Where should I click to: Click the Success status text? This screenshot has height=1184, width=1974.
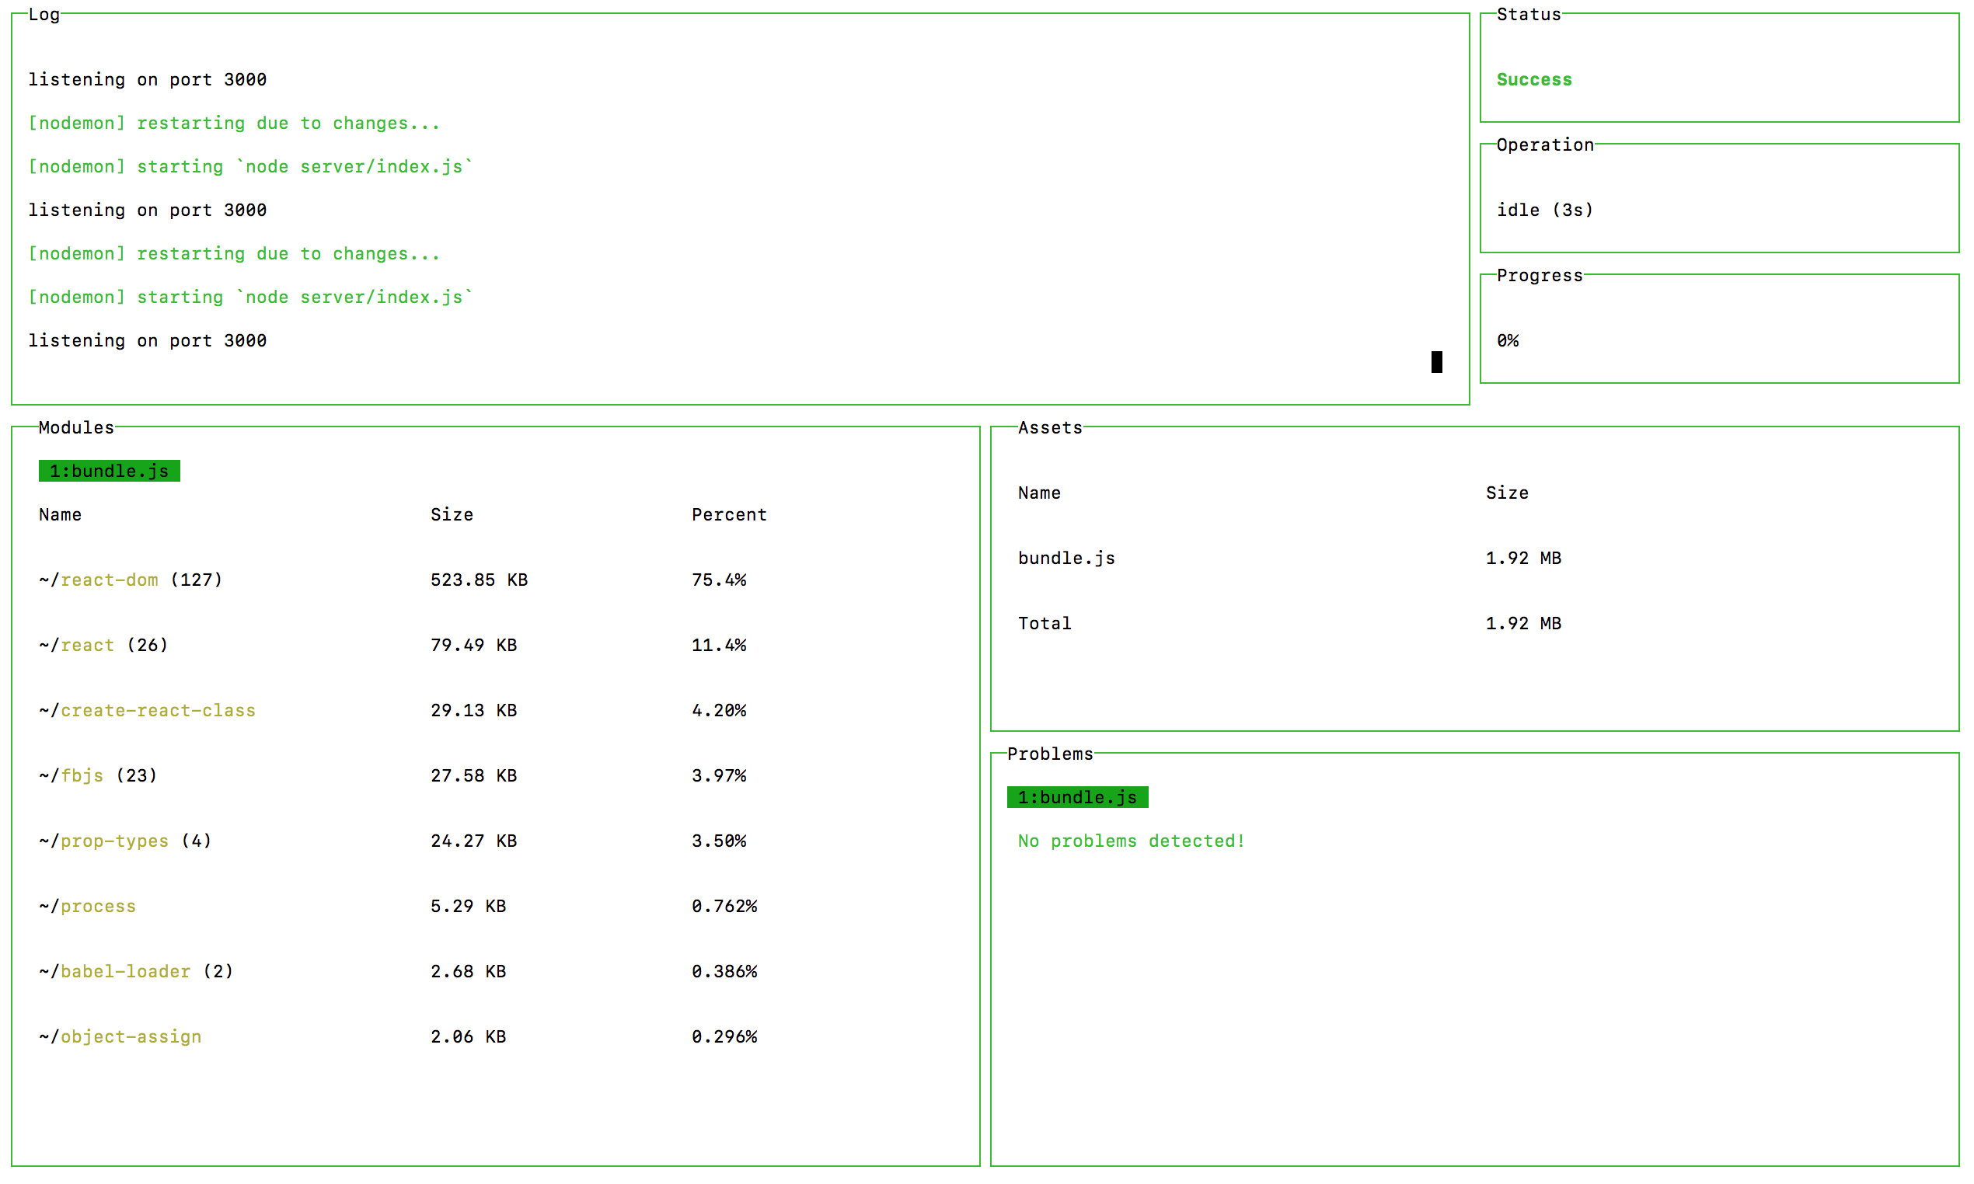pyautogui.click(x=1533, y=80)
